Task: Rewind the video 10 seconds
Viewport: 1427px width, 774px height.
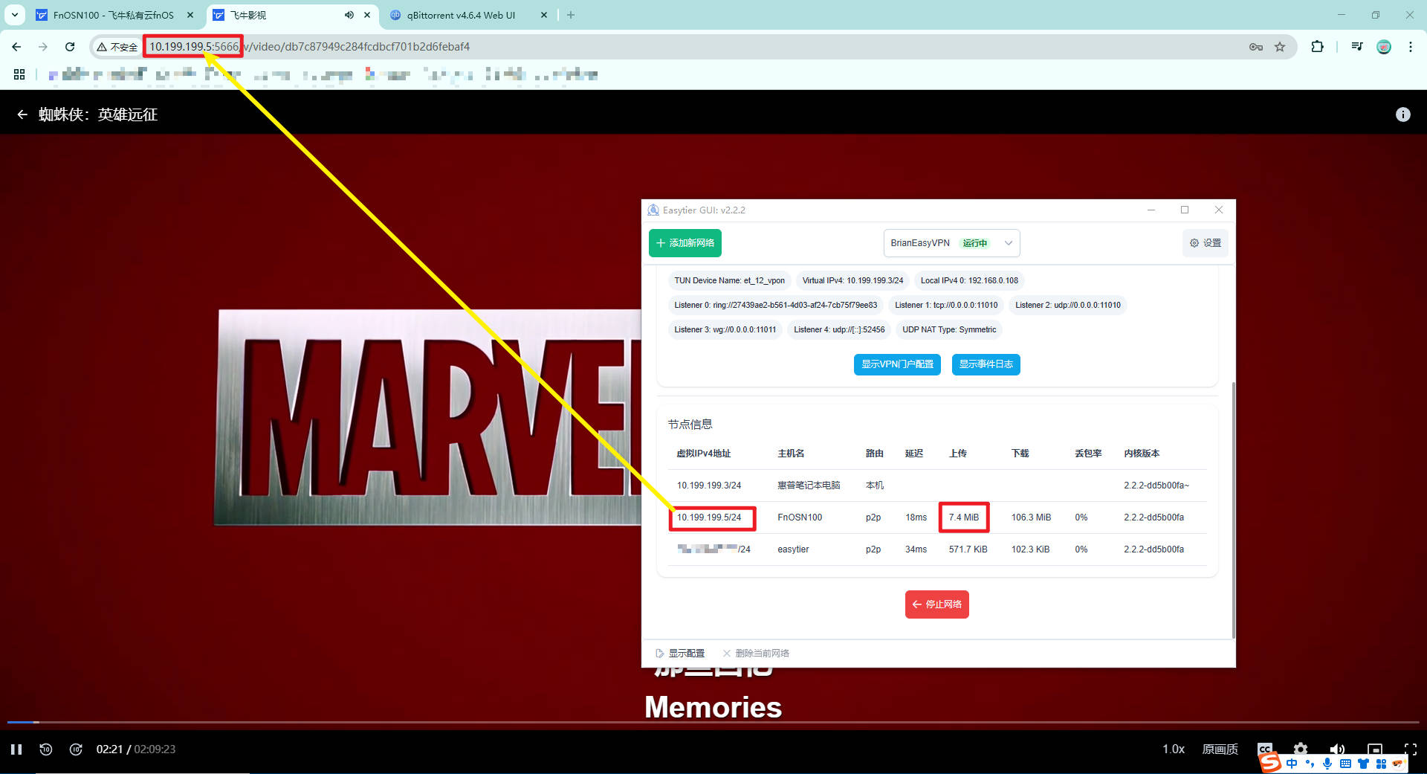Action: tap(46, 749)
